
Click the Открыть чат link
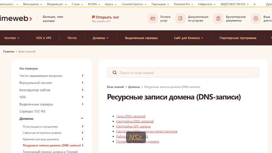(107, 17)
